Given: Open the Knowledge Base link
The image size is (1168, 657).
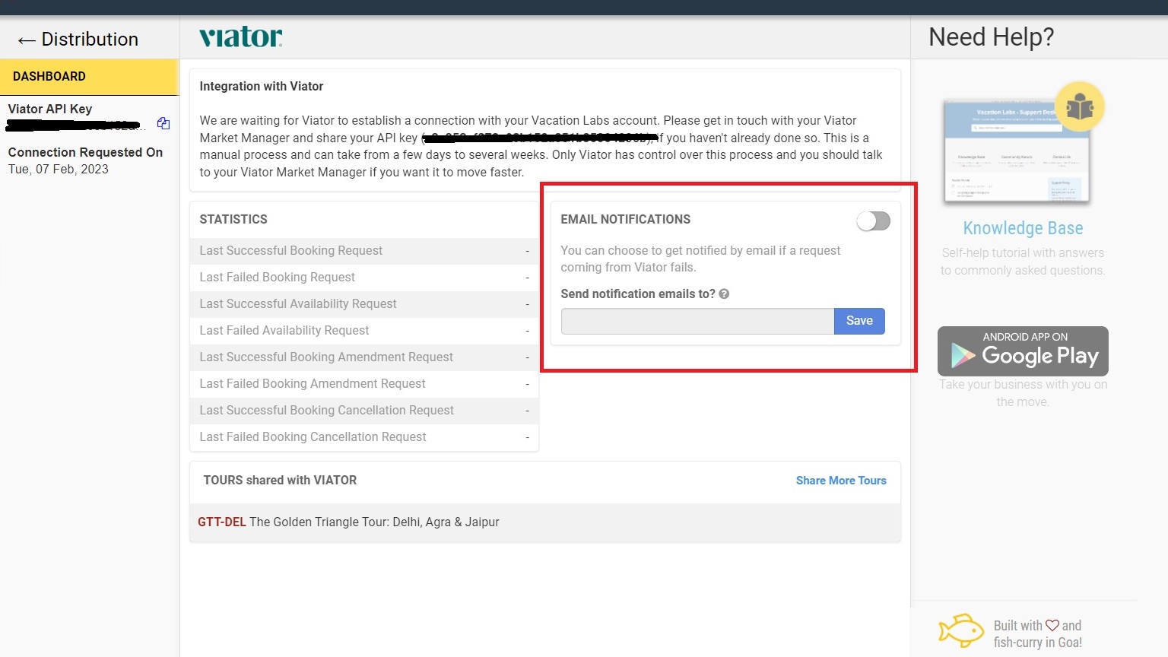Looking at the screenshot, I should pos(1023,228).
